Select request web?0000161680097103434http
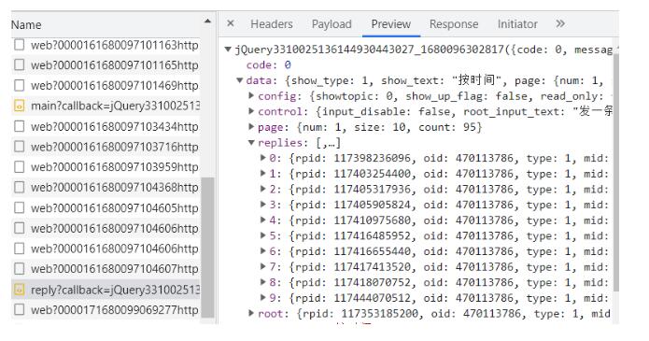The image size is (649, 341). point(106,126)
